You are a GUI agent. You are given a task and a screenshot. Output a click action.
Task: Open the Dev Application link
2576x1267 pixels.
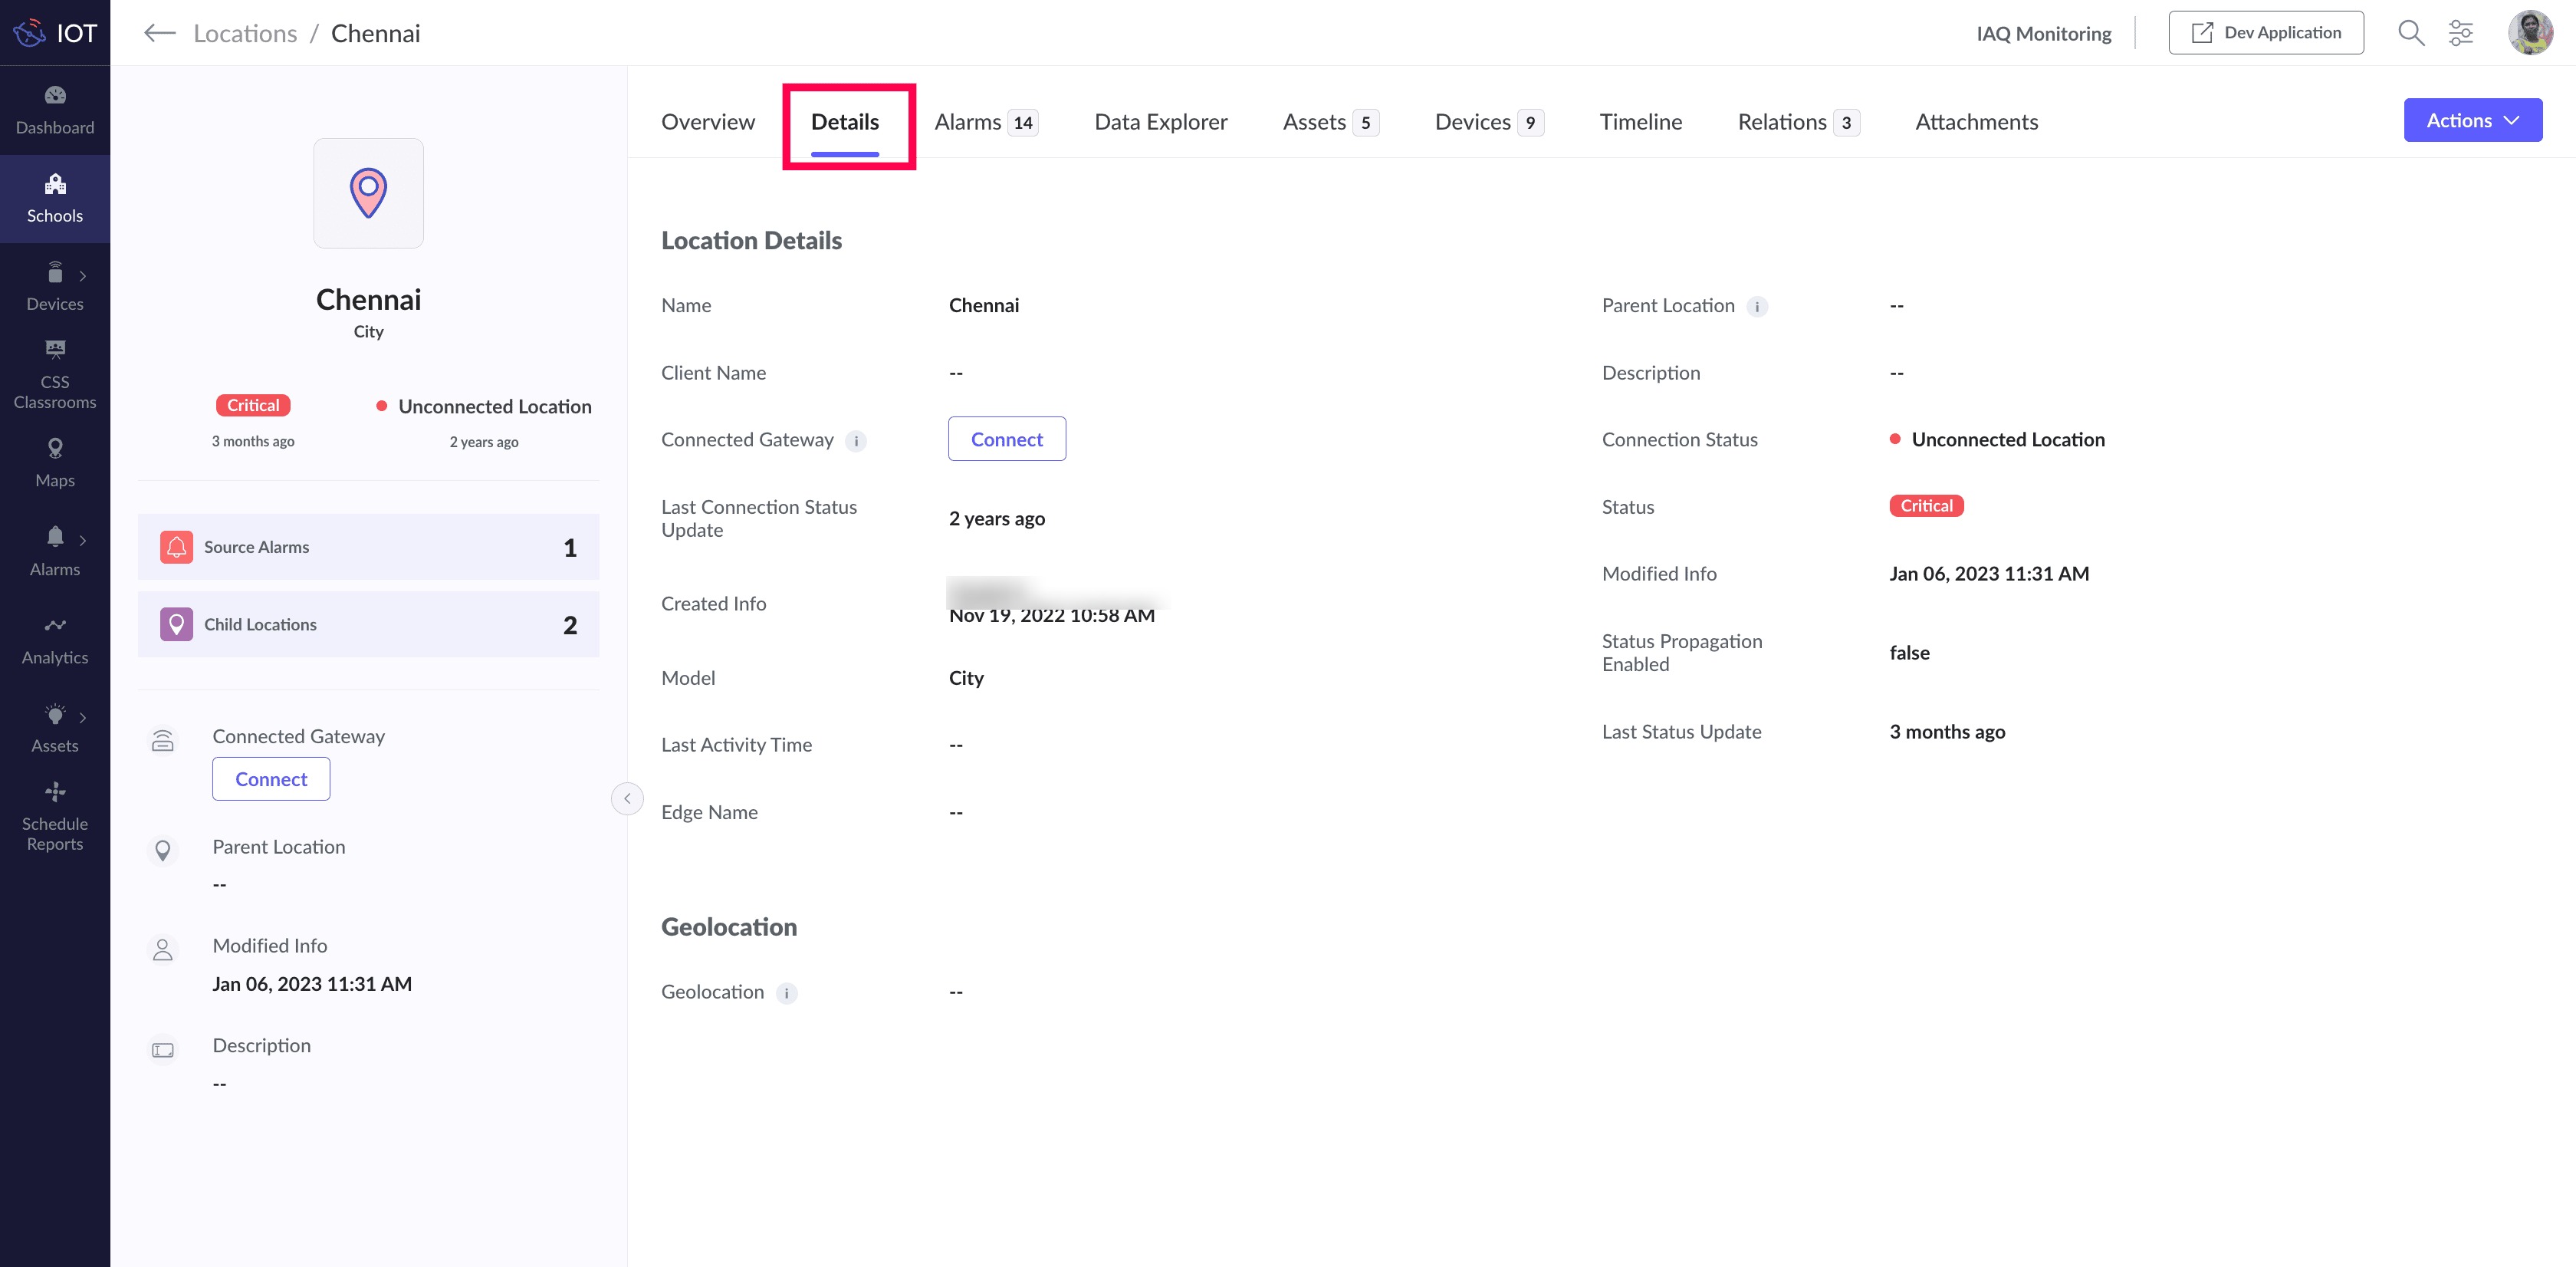(2265, 33)
